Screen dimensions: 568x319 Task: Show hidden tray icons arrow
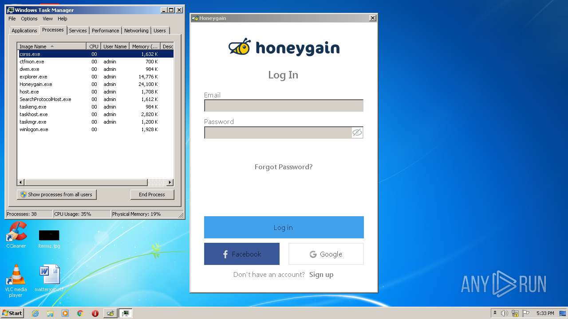tap(495, 313)
